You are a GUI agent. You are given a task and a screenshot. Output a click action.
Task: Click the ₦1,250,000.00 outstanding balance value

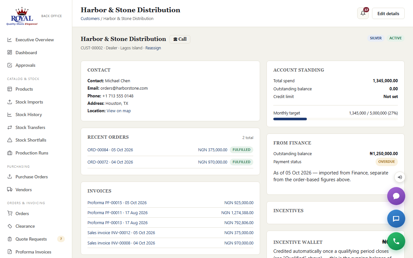coord(384,154)
